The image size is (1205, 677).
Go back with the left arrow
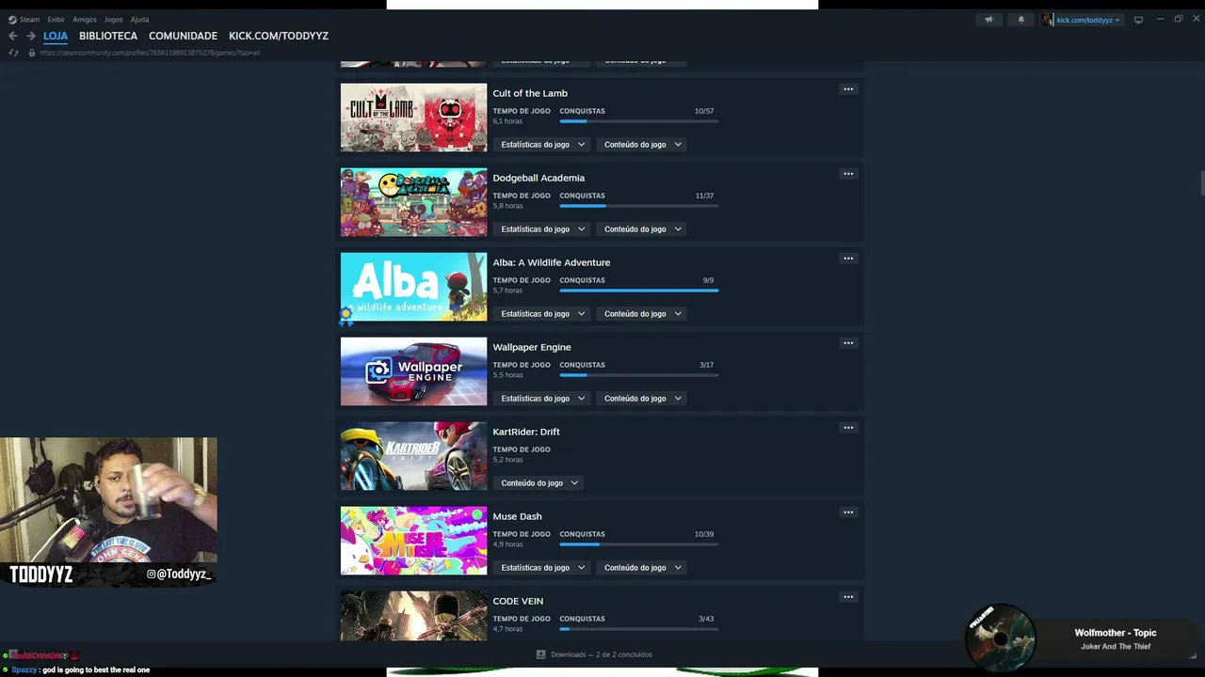(13, 36)
